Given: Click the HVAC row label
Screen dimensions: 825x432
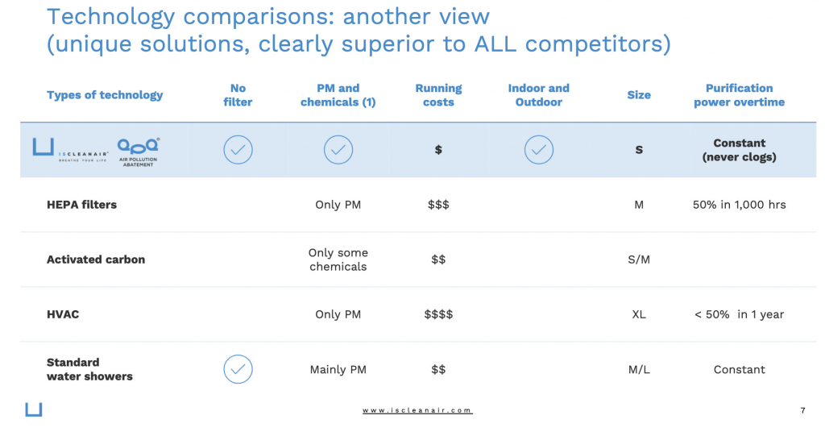Looking at the screenshot, I should click(63, 314).
